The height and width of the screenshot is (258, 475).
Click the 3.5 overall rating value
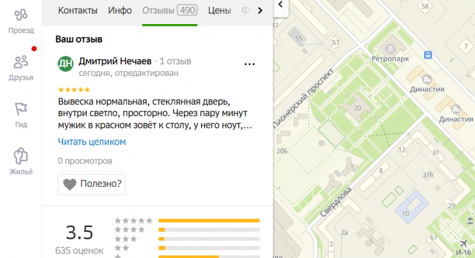click(79, 232)
